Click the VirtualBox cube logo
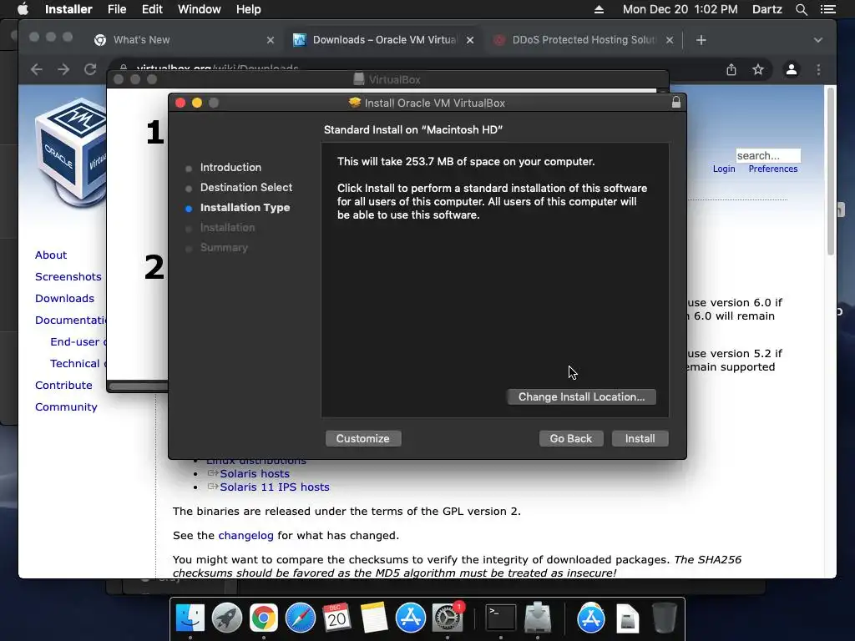This screenshot has width=855, height=641. pos(71,152)
